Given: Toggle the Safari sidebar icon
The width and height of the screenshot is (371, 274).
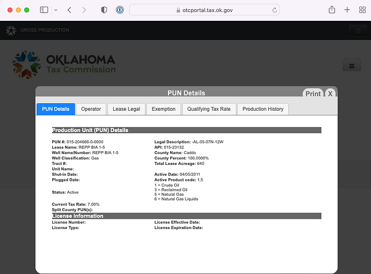Looking at the screenshot, I should click(44, 10).
